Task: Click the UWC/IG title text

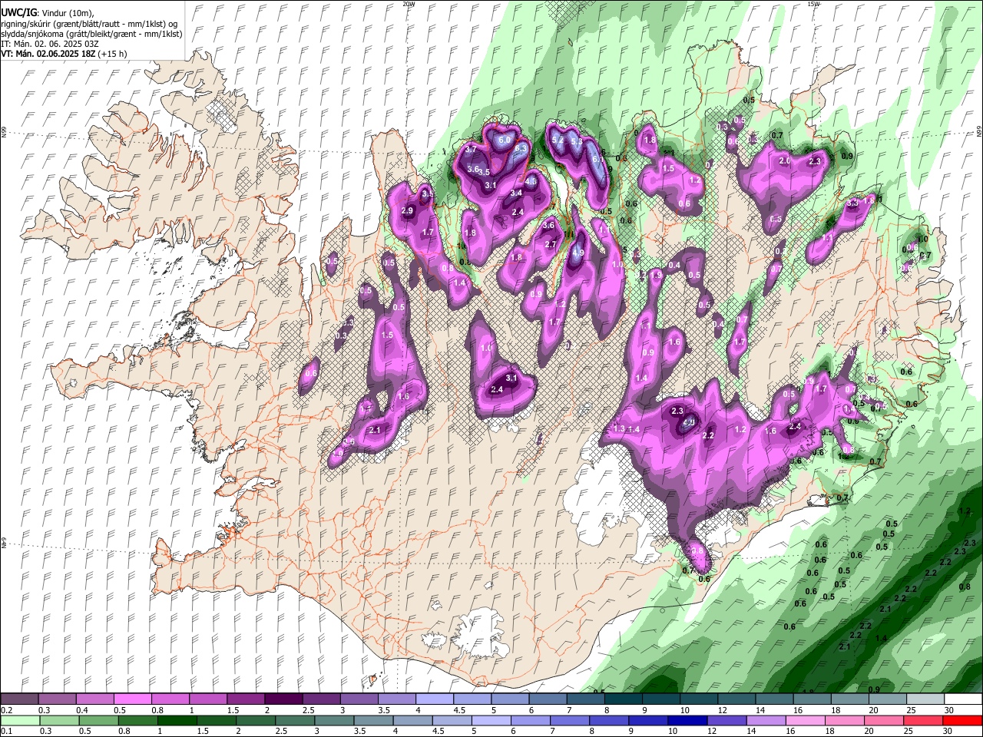Action: 19,13
